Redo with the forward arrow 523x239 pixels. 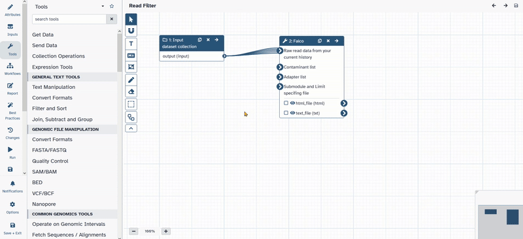pos(505,6)
